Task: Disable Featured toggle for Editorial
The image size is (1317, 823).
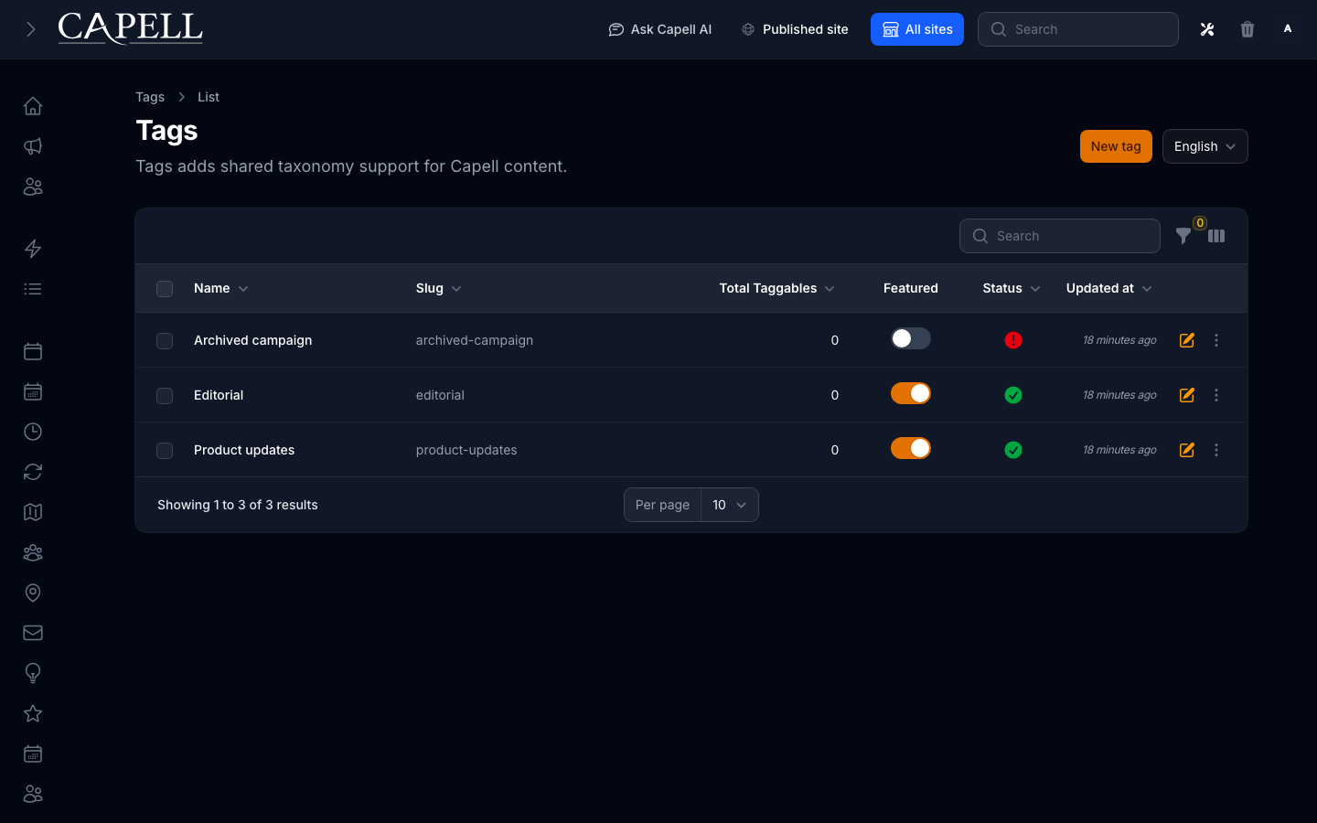Action: click(911, 393)
